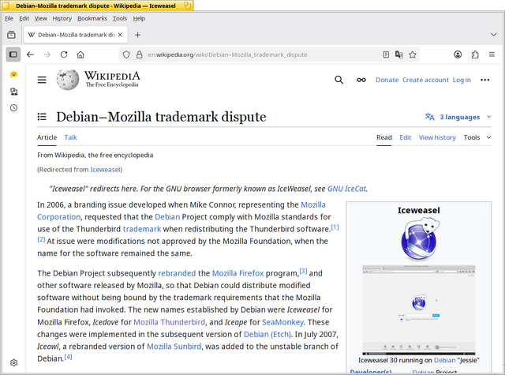The height and width of the screenshot is (375, 505).
Task: Open Wikipedia search magnifier
Action: (339, 80)
